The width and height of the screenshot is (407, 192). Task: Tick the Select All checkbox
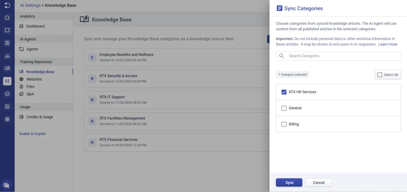380,75
